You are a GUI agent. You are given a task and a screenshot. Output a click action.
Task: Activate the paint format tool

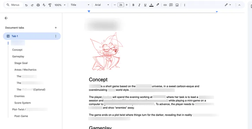[50, 5]
